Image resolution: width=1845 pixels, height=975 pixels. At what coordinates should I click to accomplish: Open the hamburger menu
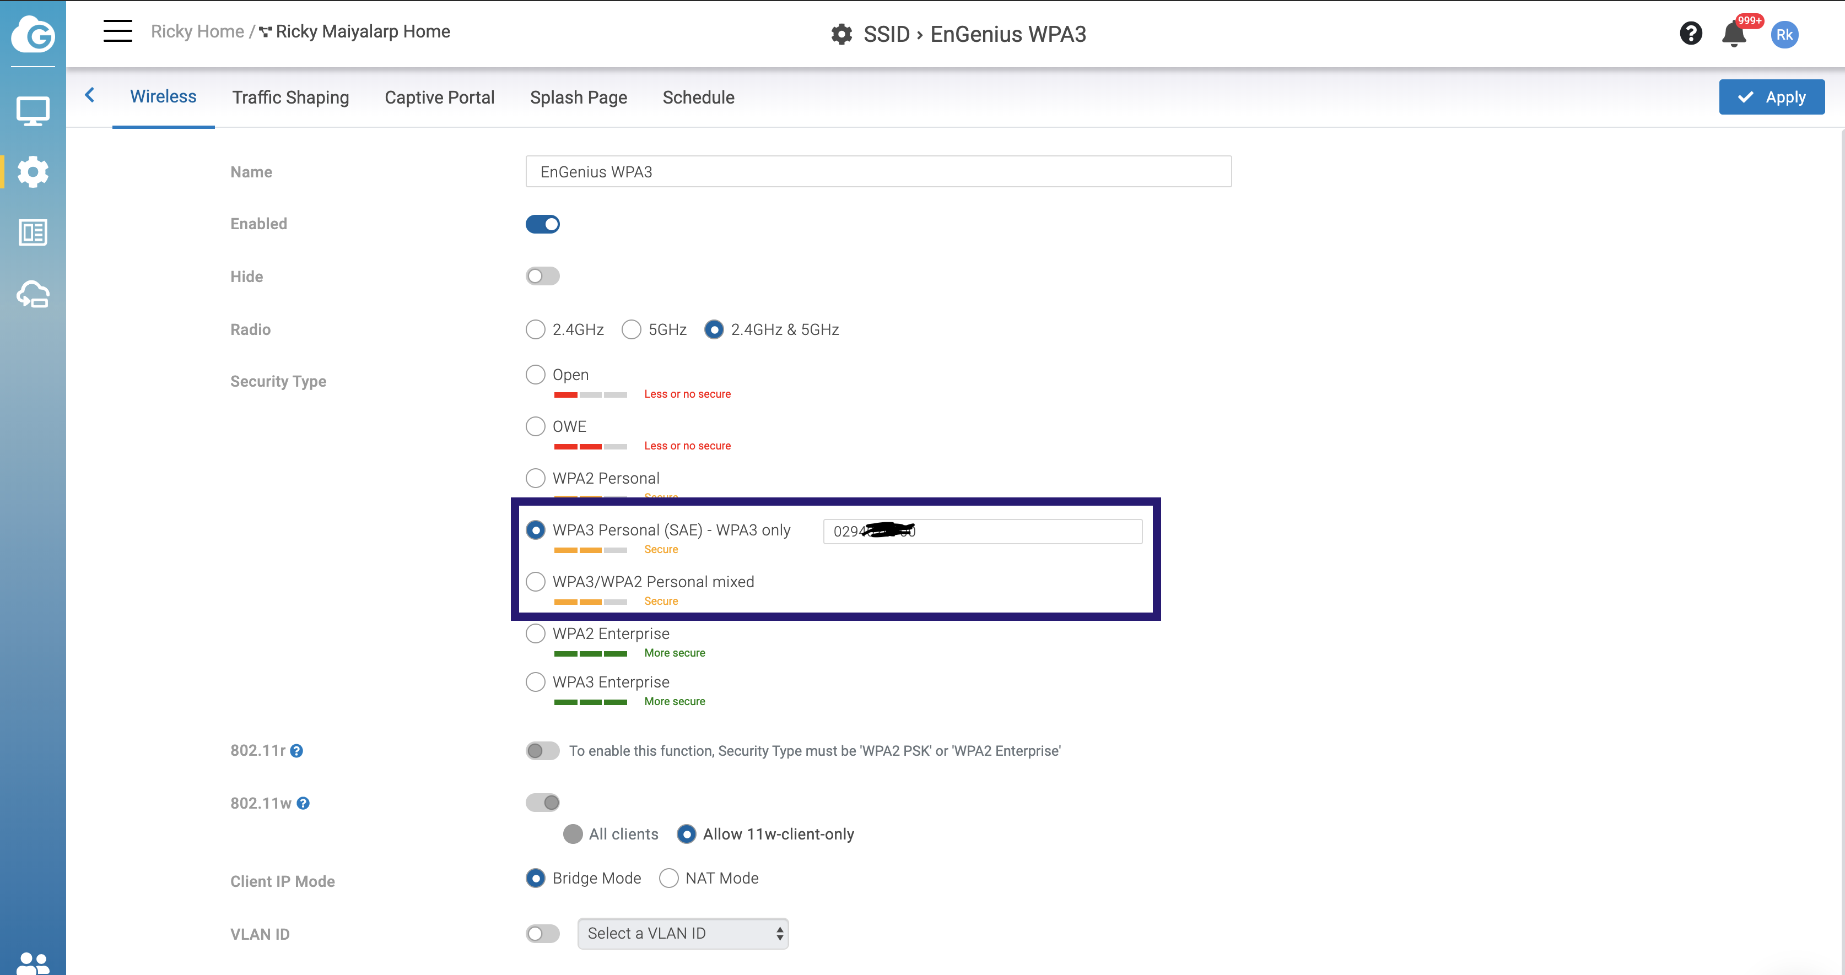(117, 31)
